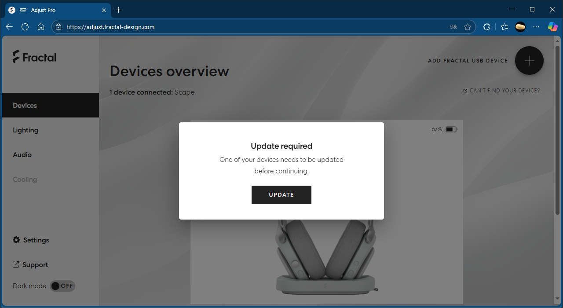This screenshot has height=308, width=563.
Task: Click the headset device image
Action: (x=327, y=257)
